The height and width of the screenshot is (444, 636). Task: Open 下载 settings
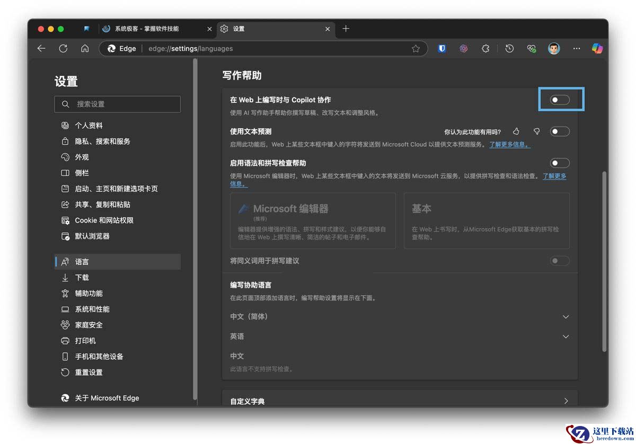coord(118,278)
